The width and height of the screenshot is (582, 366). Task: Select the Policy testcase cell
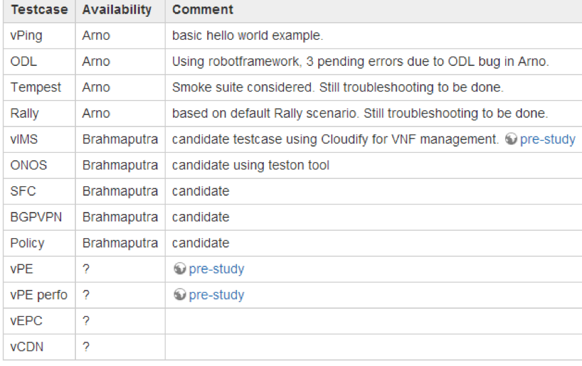click(39, 243)
